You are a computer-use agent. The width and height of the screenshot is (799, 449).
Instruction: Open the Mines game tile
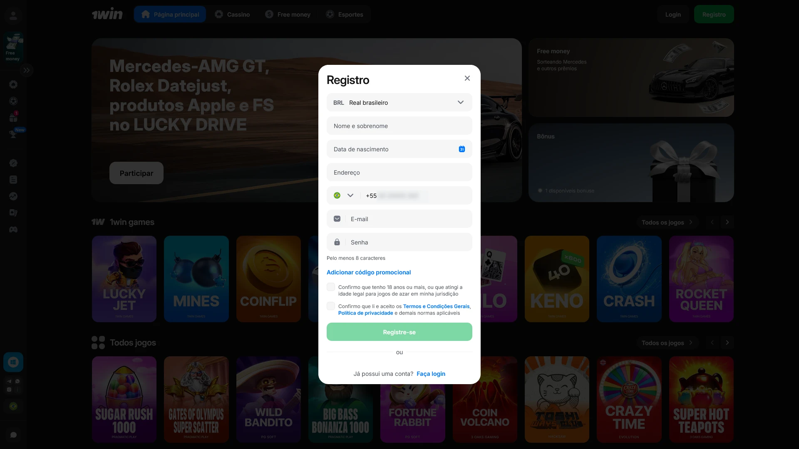coord(196,279)
